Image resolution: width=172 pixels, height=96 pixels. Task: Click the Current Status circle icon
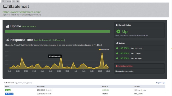pyautogui.click(x=117, y=25)
